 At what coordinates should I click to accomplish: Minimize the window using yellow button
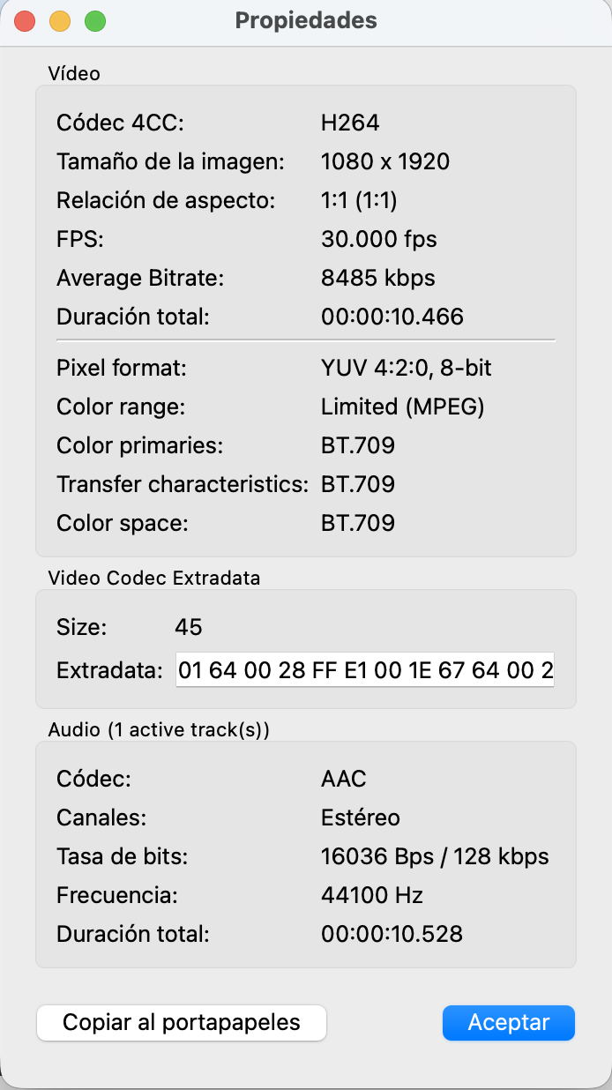(60, 20)
